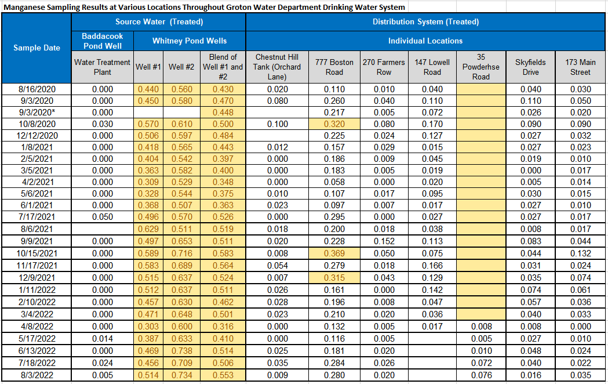Select the 9/3/2020* sample date cell
The width and height of the screenshot is (608, 384).
37,113
